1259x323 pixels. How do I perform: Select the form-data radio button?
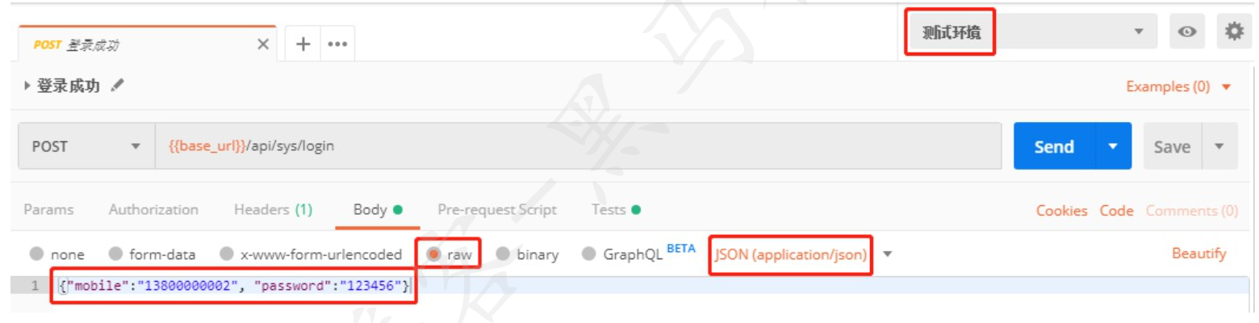[115, 254]
